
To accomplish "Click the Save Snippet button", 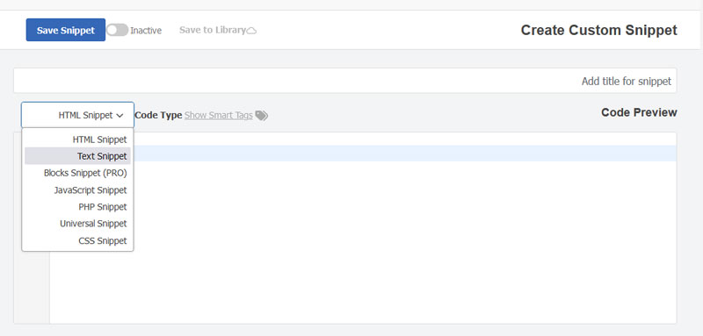I will 65,30.
